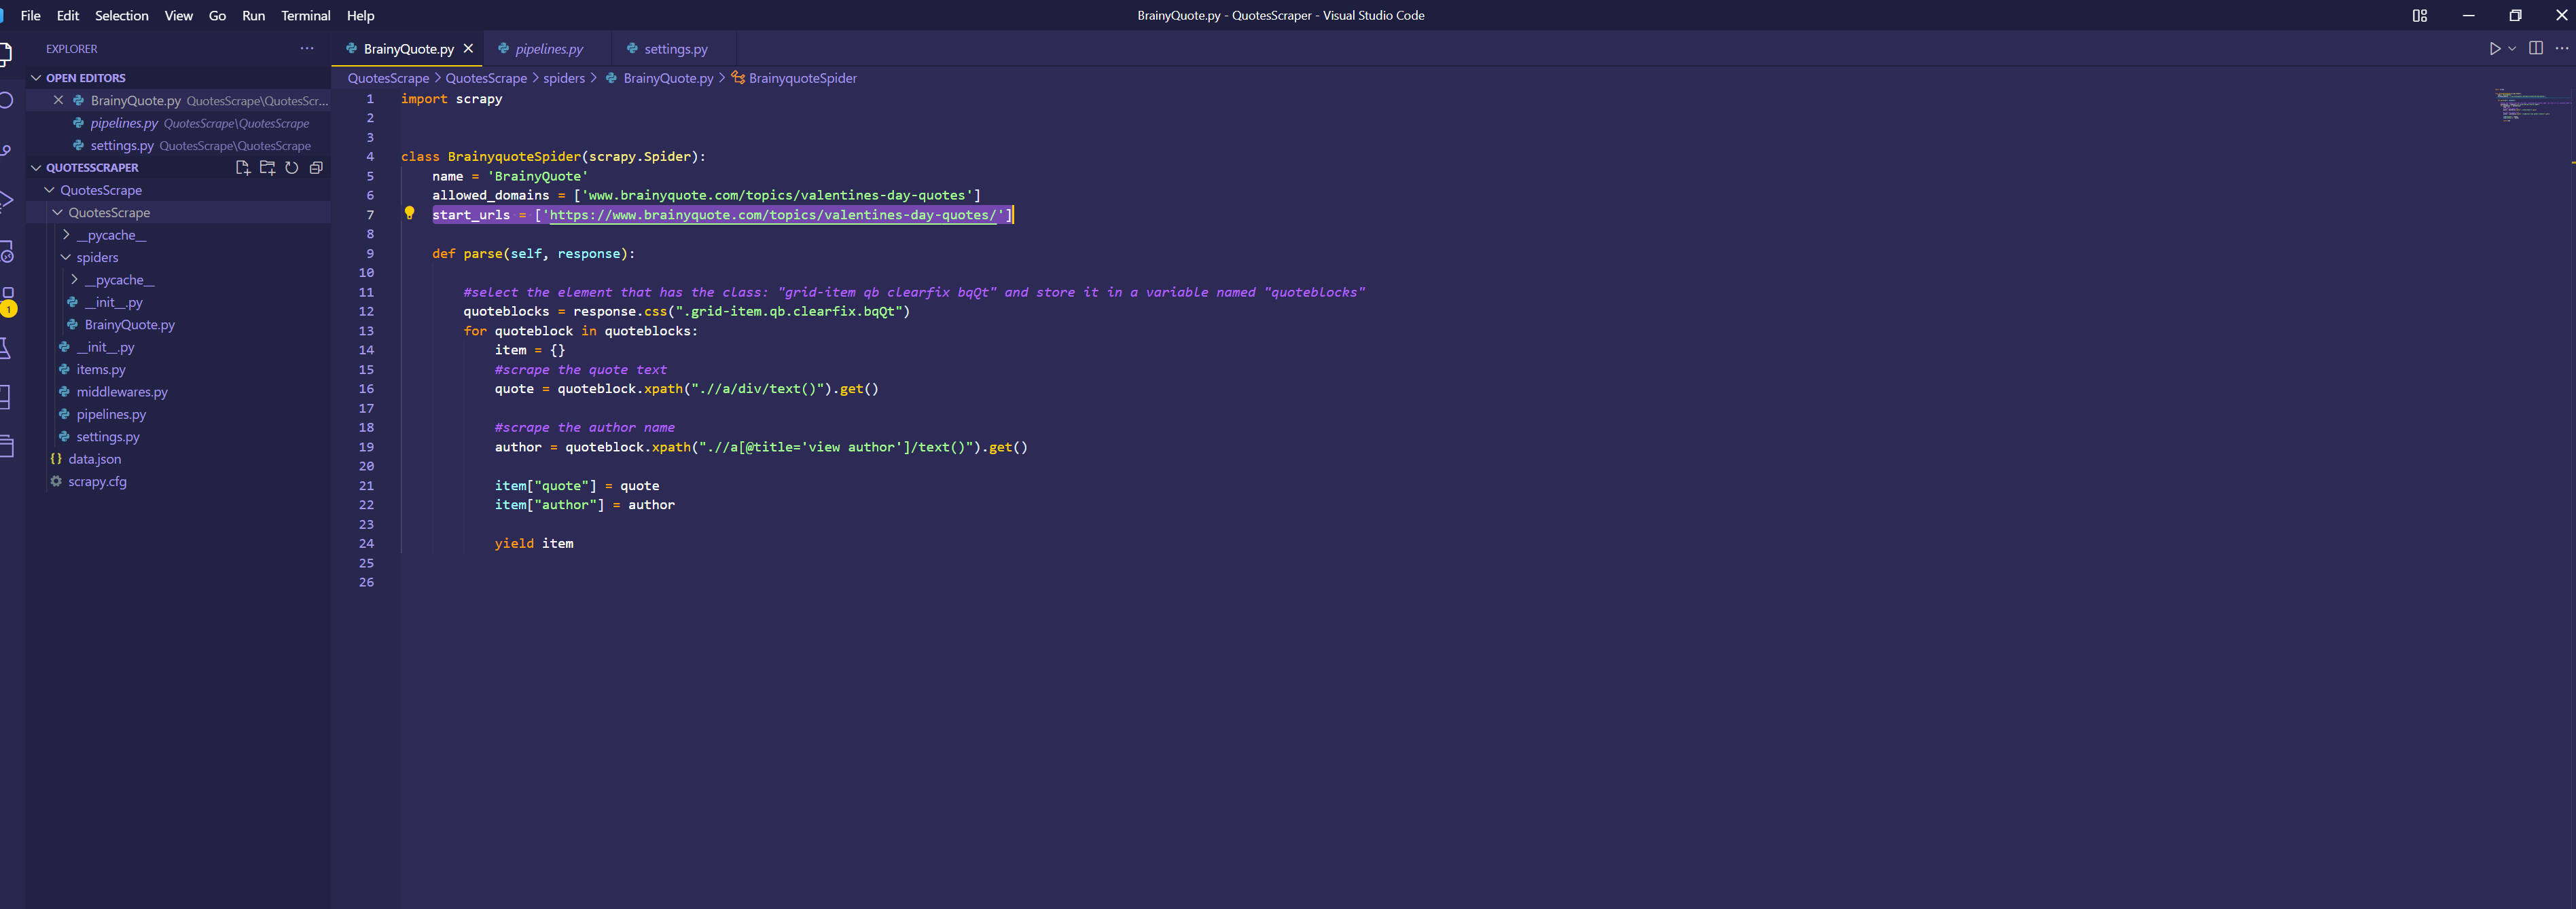Click line number 13 in the gutter
This screenshot has height=909, width=2576.
pyautogui.click(x=366, y=331)
